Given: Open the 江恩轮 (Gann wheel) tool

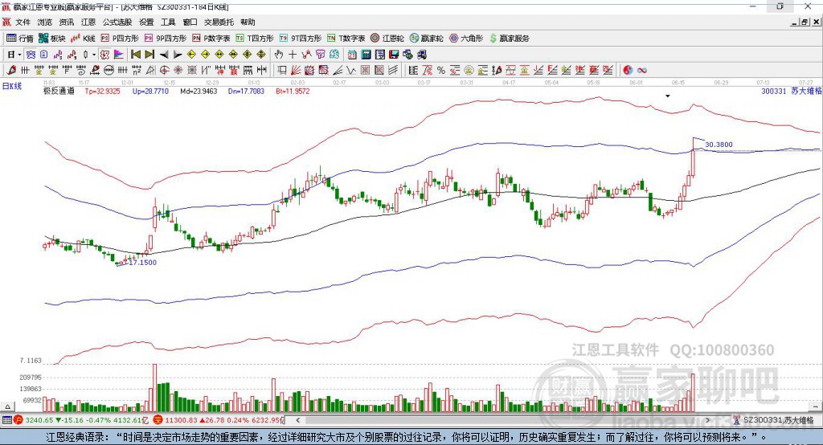Looking at the screenshot, I should point(387,39).
